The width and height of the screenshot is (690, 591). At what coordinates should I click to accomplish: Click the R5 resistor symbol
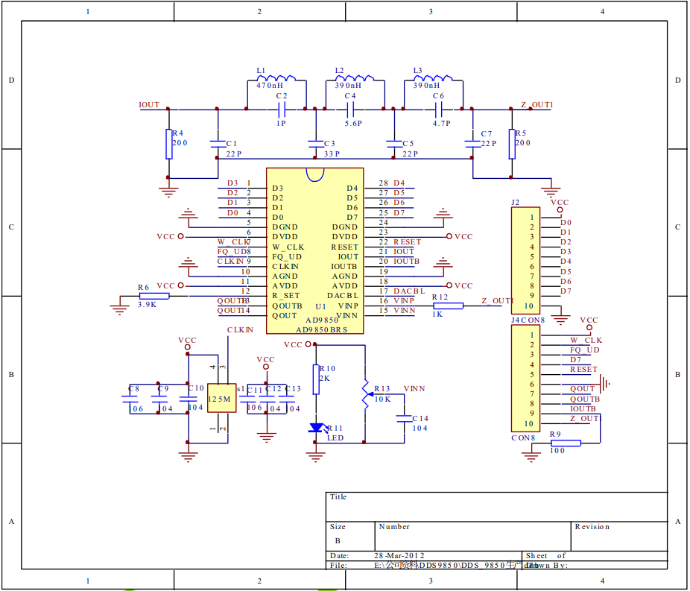click(x=512, y=144)
